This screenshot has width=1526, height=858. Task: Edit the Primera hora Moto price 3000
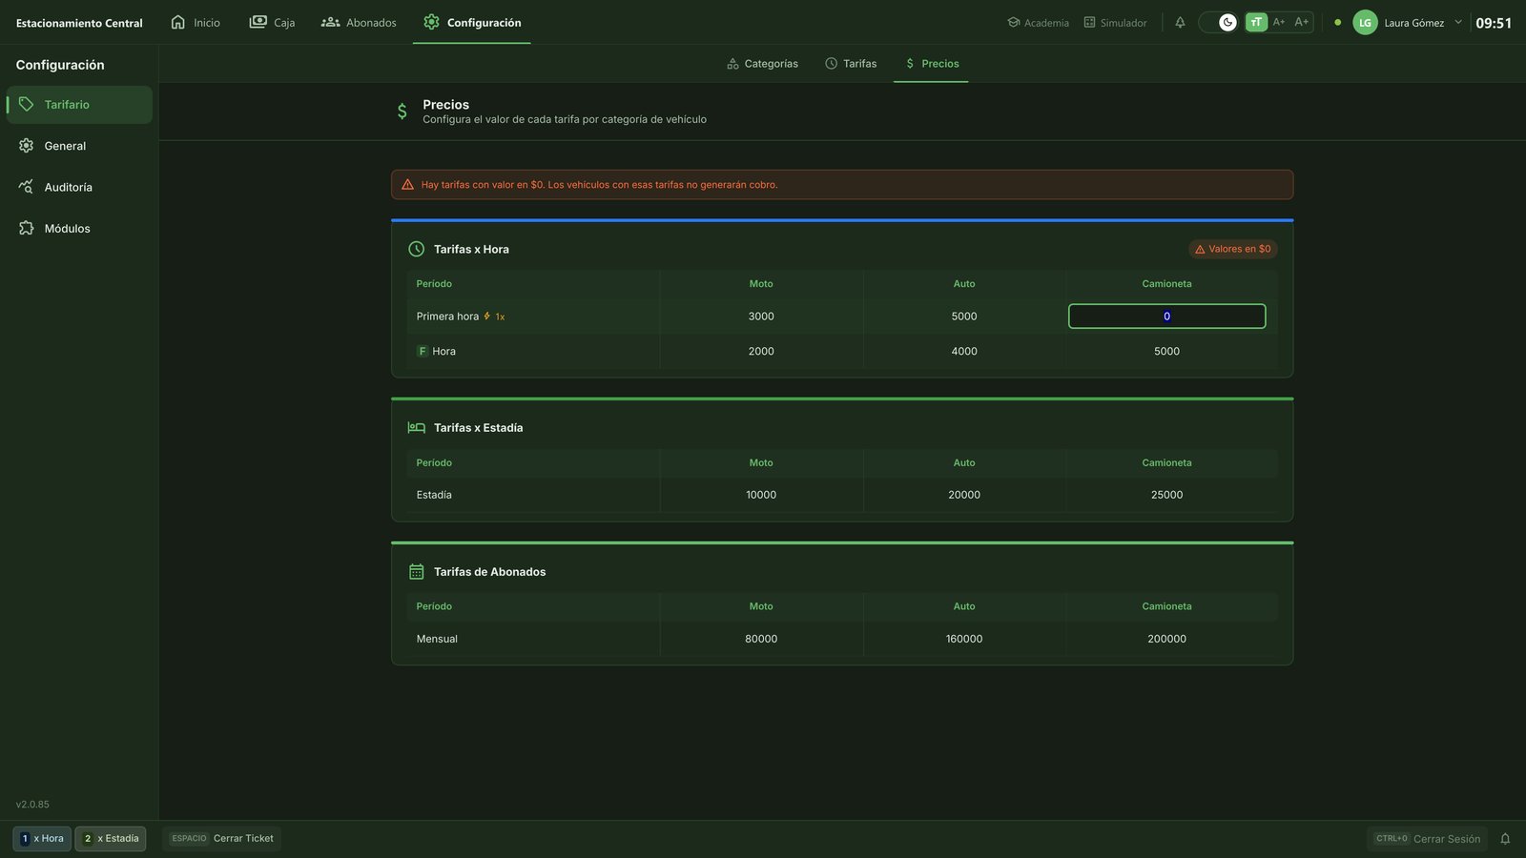pyautogui.click(x=761, y=317)
